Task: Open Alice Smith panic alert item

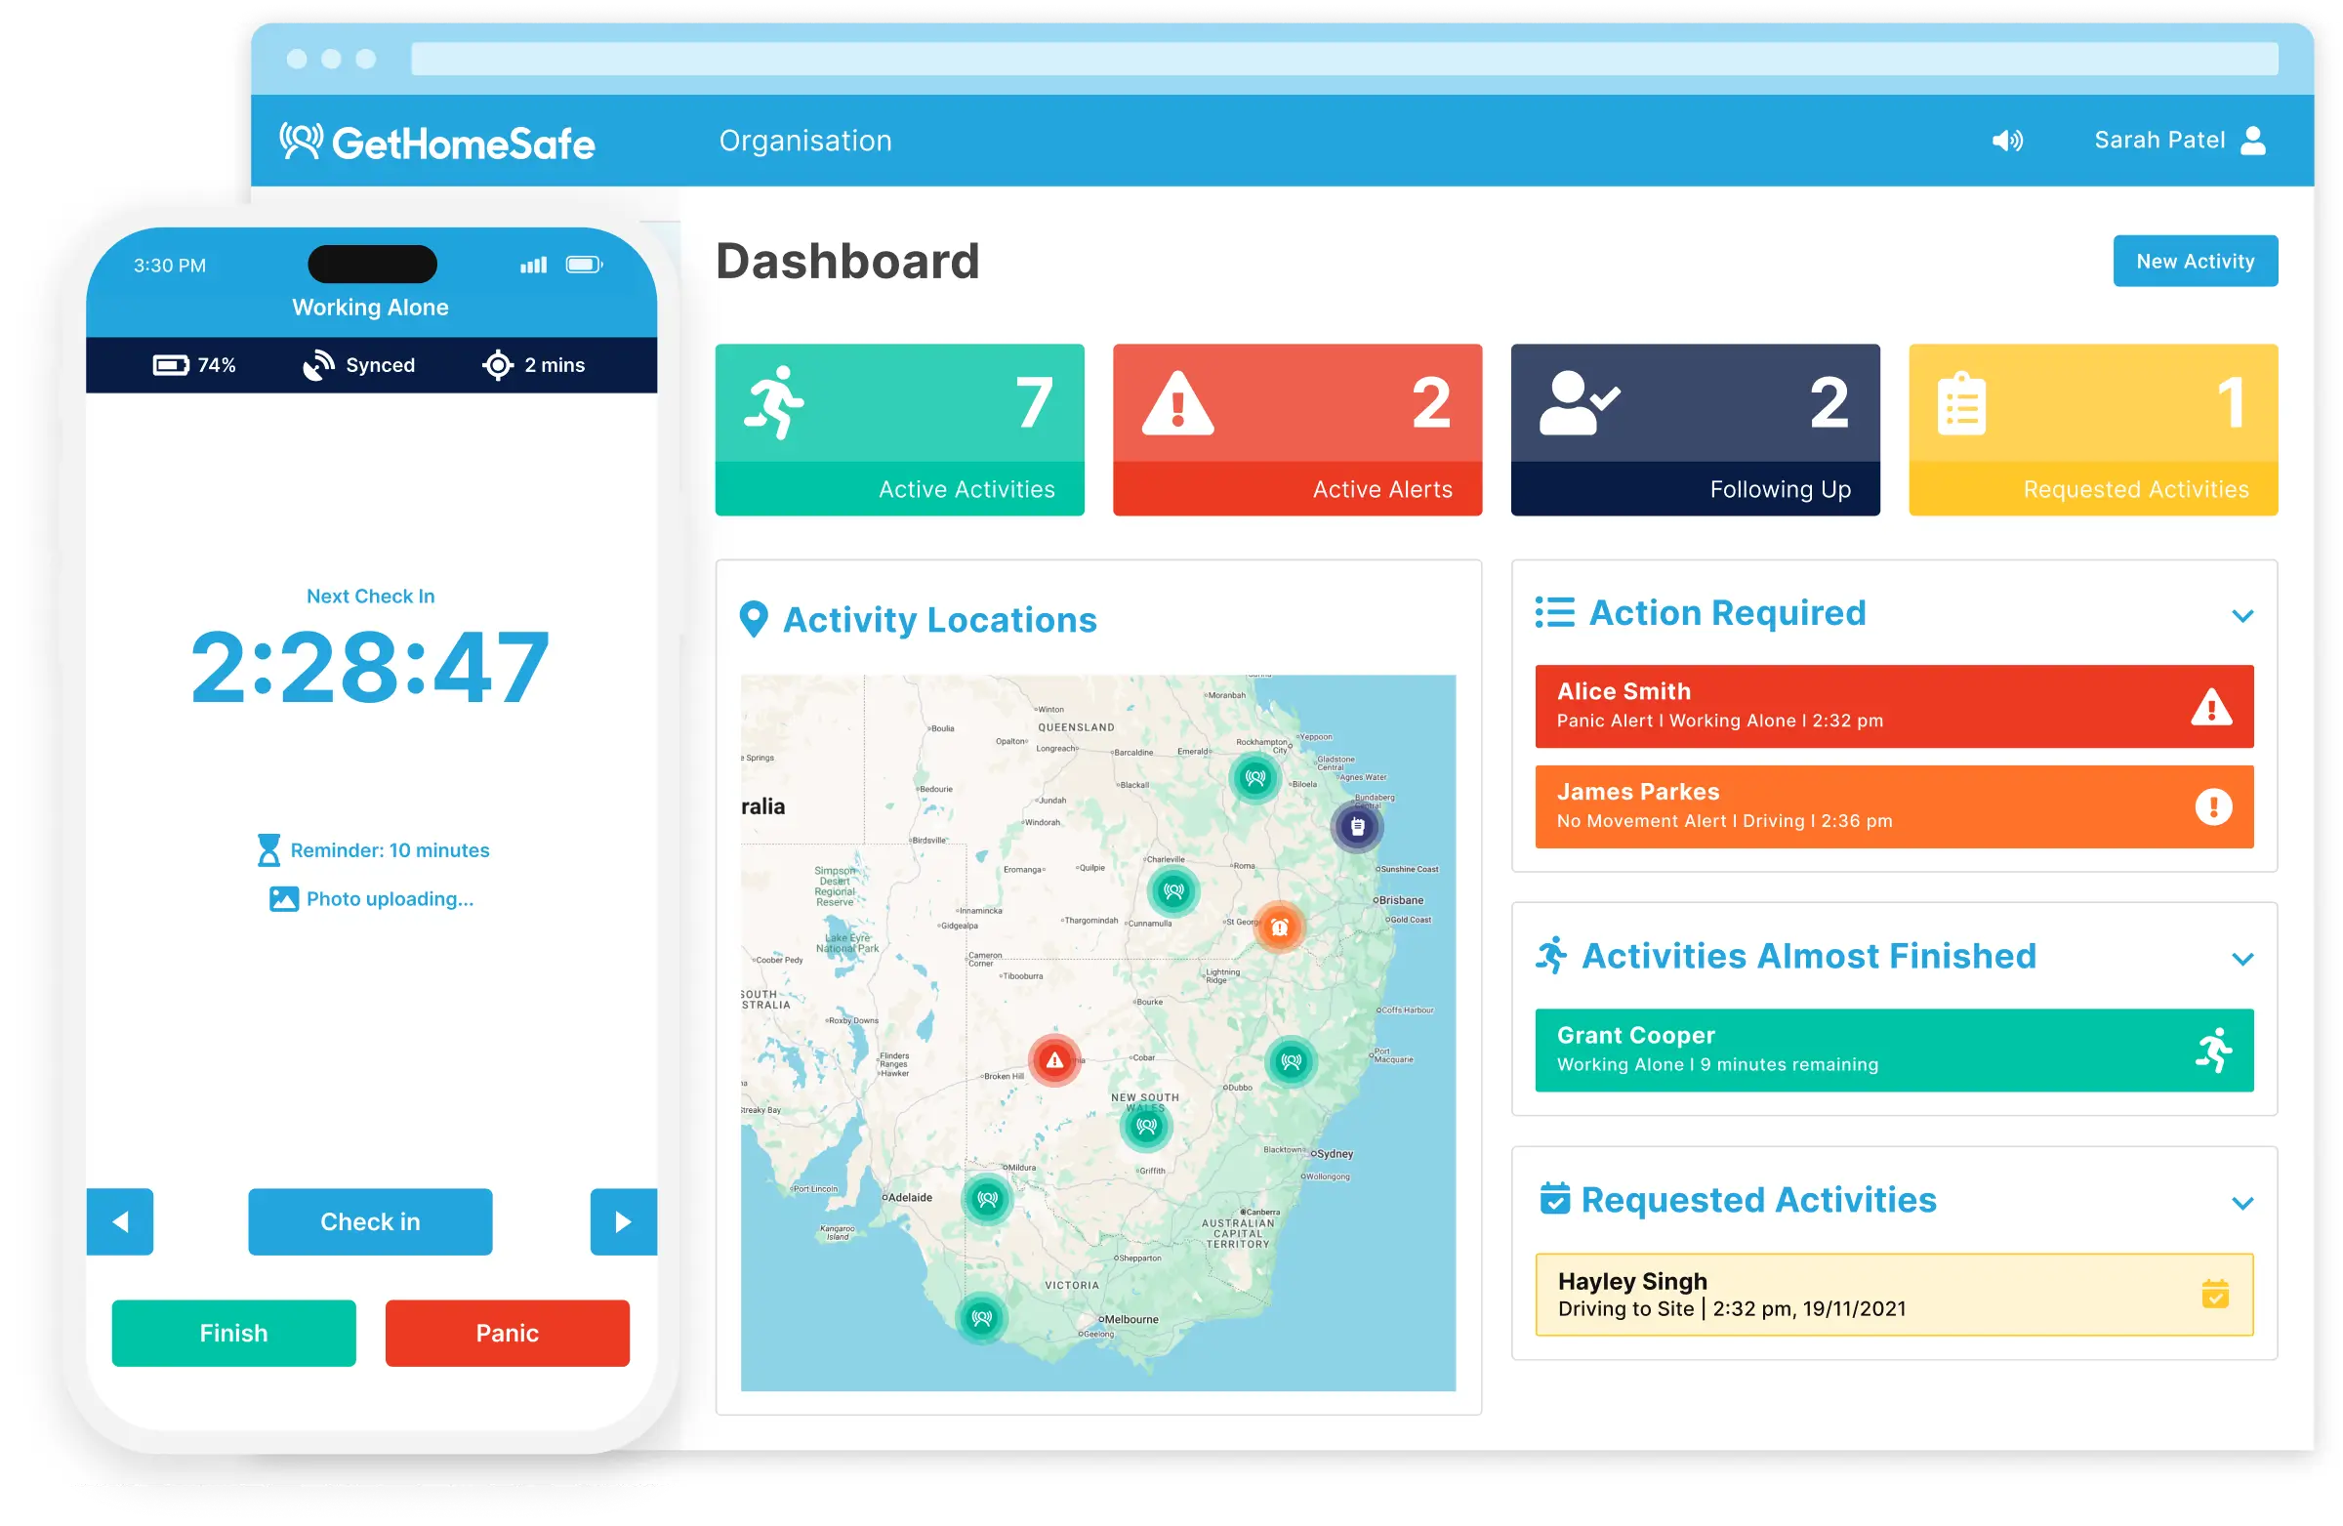Action: 1893,706
